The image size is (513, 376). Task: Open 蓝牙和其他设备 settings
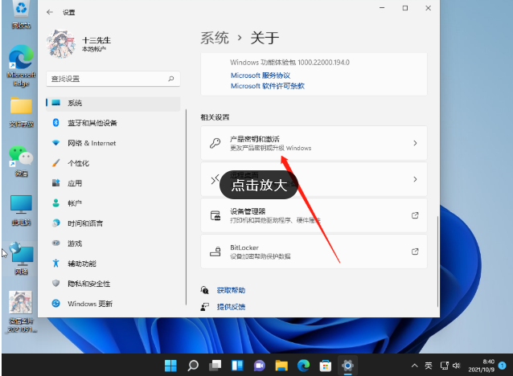coord(113,123)
